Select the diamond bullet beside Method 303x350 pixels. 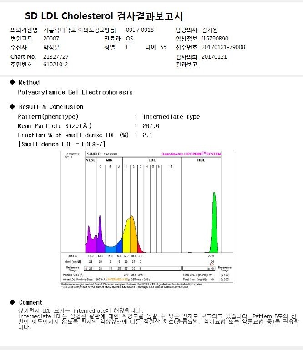(x=13, y=82)
